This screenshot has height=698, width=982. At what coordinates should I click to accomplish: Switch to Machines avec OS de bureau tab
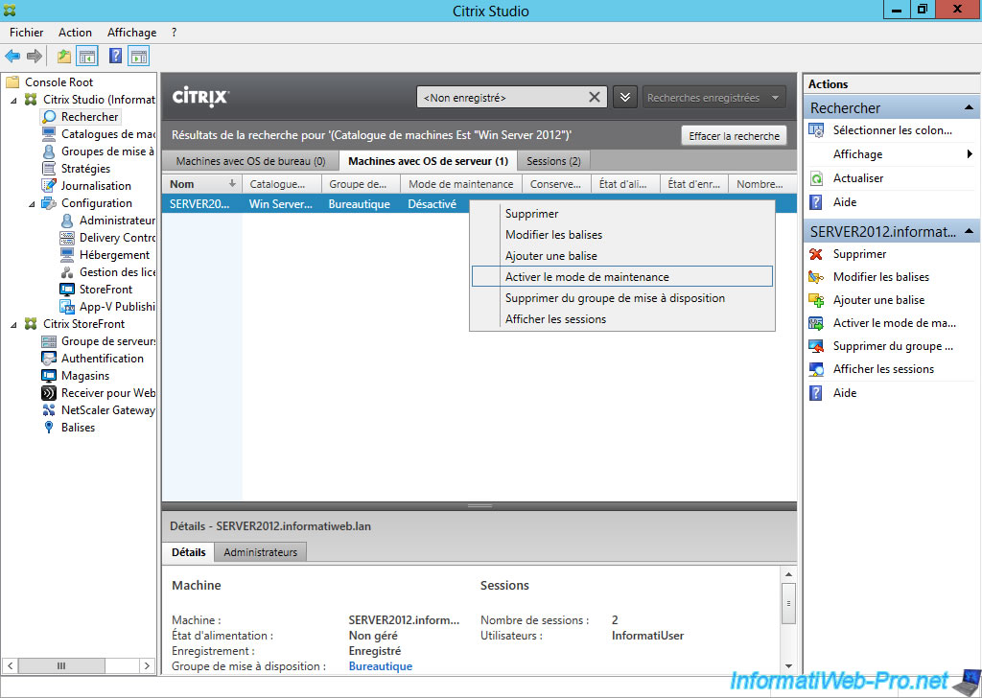click(x=250, y=161)
